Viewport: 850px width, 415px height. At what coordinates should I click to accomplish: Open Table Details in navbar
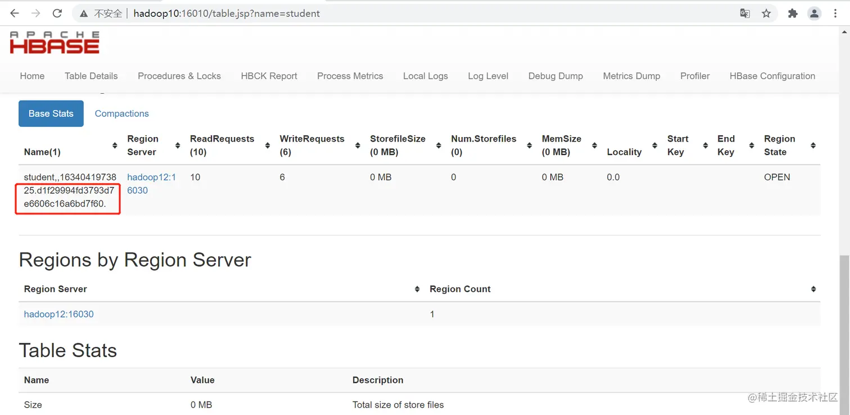[91, 76]
